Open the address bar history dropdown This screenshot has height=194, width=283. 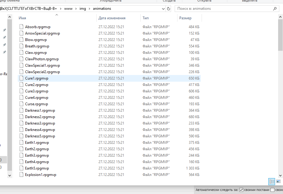point(163,9)
